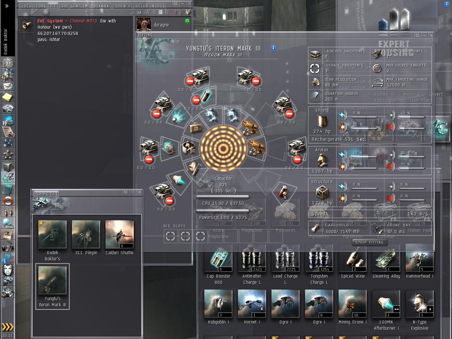Pin the chat window with the circle button
Viewport: 452px width, 339px height.
click(x=175, y=4)
